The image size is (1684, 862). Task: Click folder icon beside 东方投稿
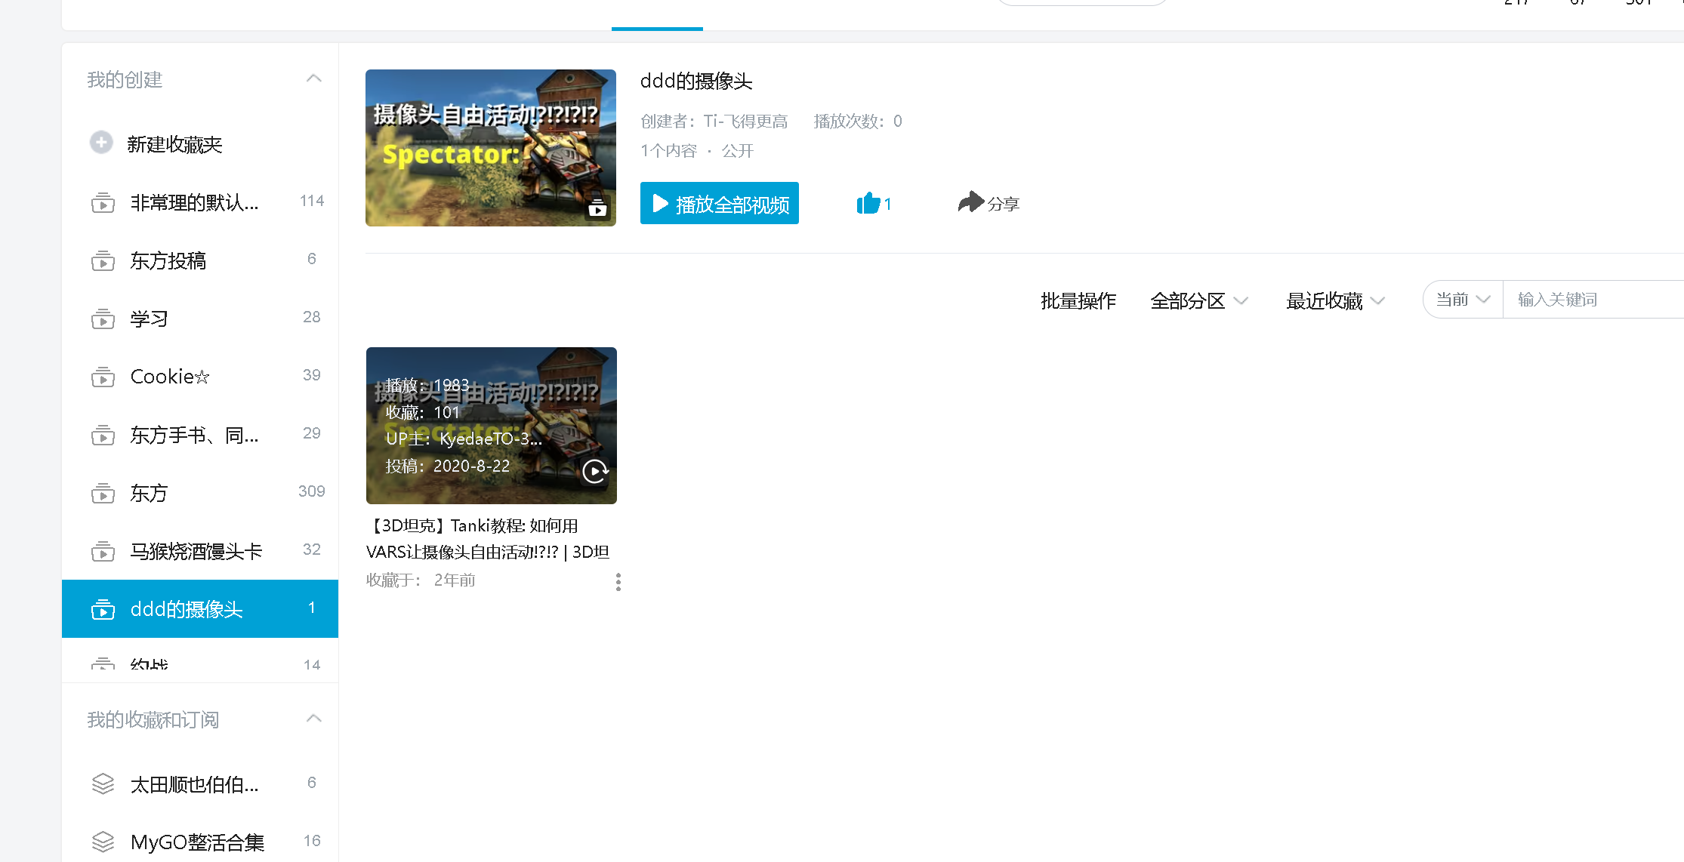click(103, 260)
